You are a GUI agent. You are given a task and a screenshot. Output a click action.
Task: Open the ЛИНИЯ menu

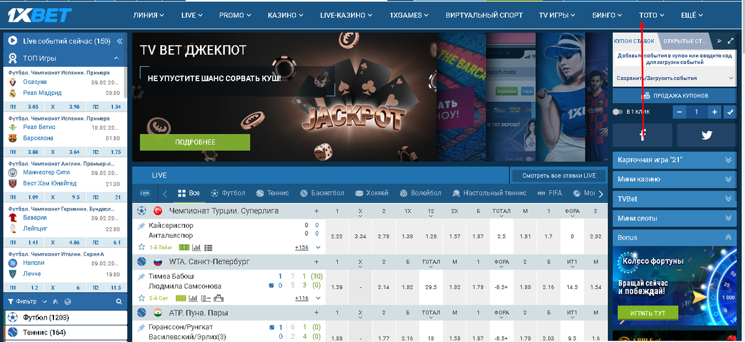(149, 15)
